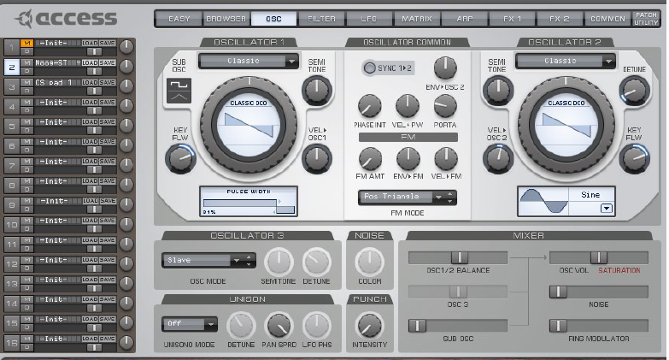The width and height of the screenshot is (669, 360).
Task: Click Oscillator 2 Key Flw knob
Action: 635,158
